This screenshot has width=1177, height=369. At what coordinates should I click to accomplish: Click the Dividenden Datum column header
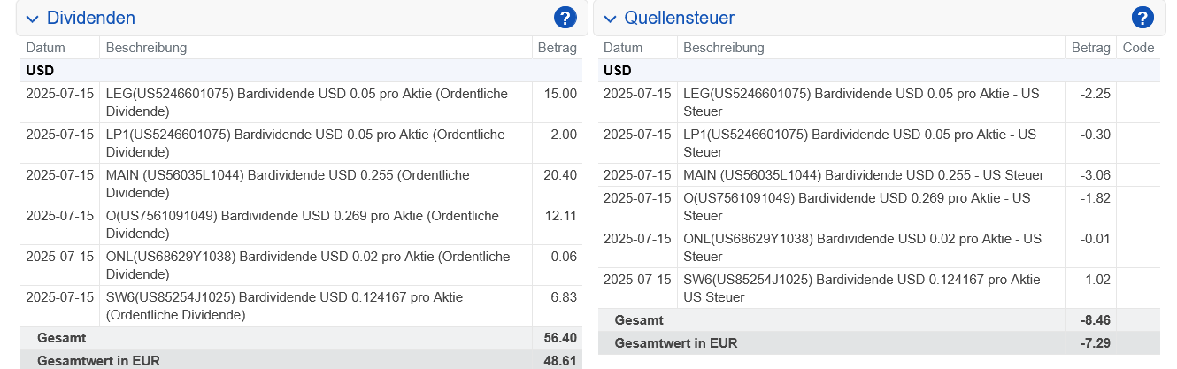pyautogui.click(x=46, y=48)
